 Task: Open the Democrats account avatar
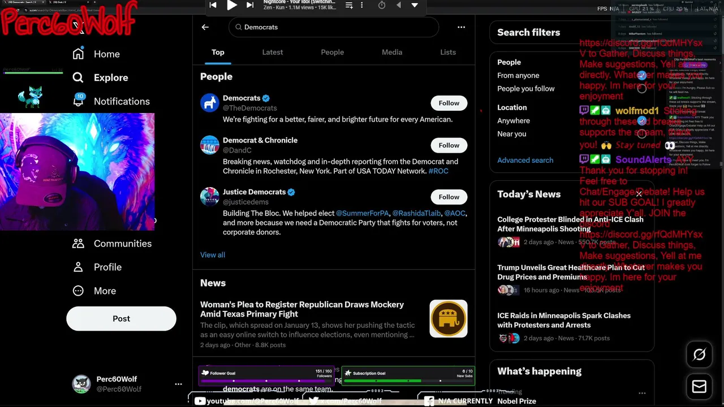(209, 103)
